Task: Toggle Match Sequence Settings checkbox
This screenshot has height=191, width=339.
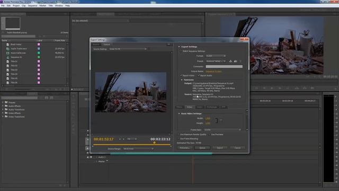Action: pos(181,51)
